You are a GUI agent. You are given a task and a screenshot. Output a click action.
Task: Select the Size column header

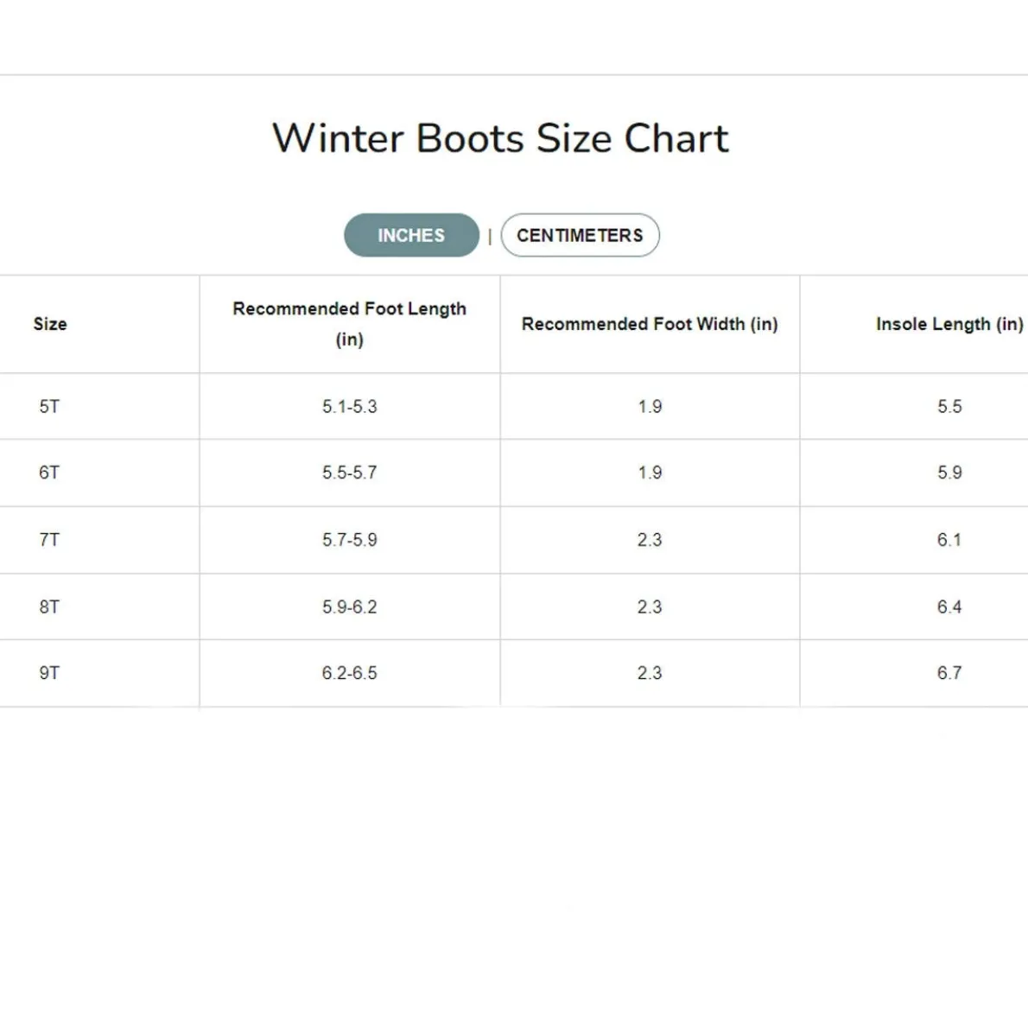coord(49,324)
